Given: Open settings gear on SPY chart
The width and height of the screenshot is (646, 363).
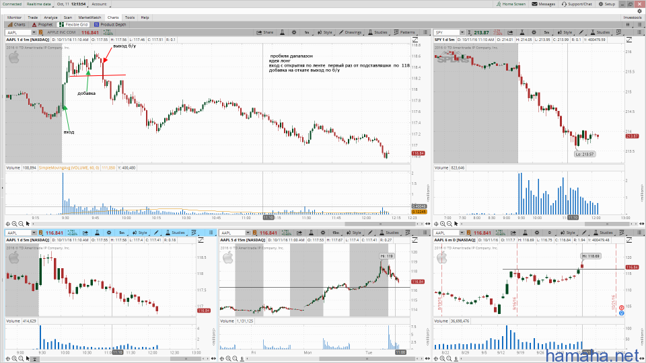Looking at the screenshot, I should 534,32.
